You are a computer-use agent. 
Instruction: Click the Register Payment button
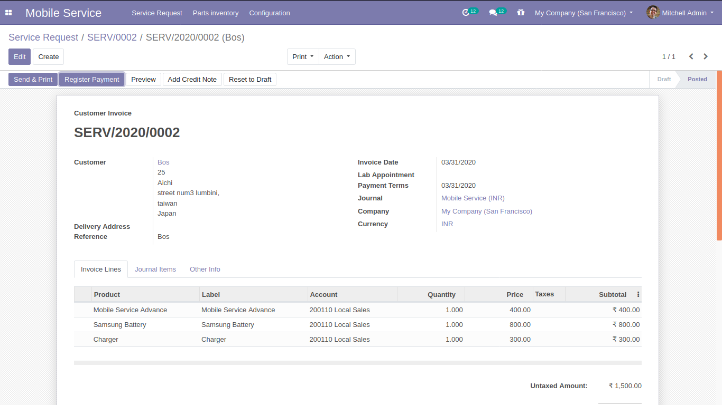pos(92,79)
